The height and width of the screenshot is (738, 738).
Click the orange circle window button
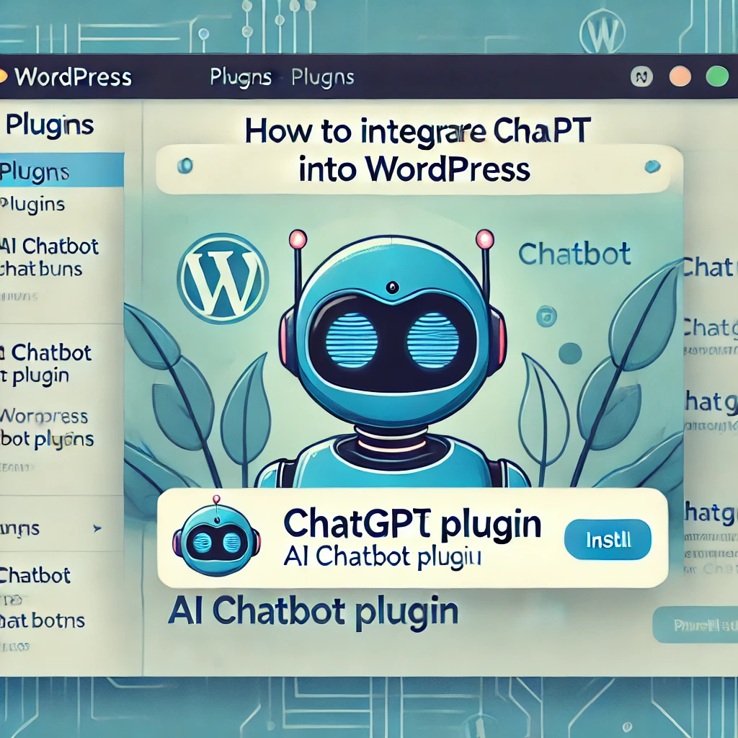pos(680,76)
